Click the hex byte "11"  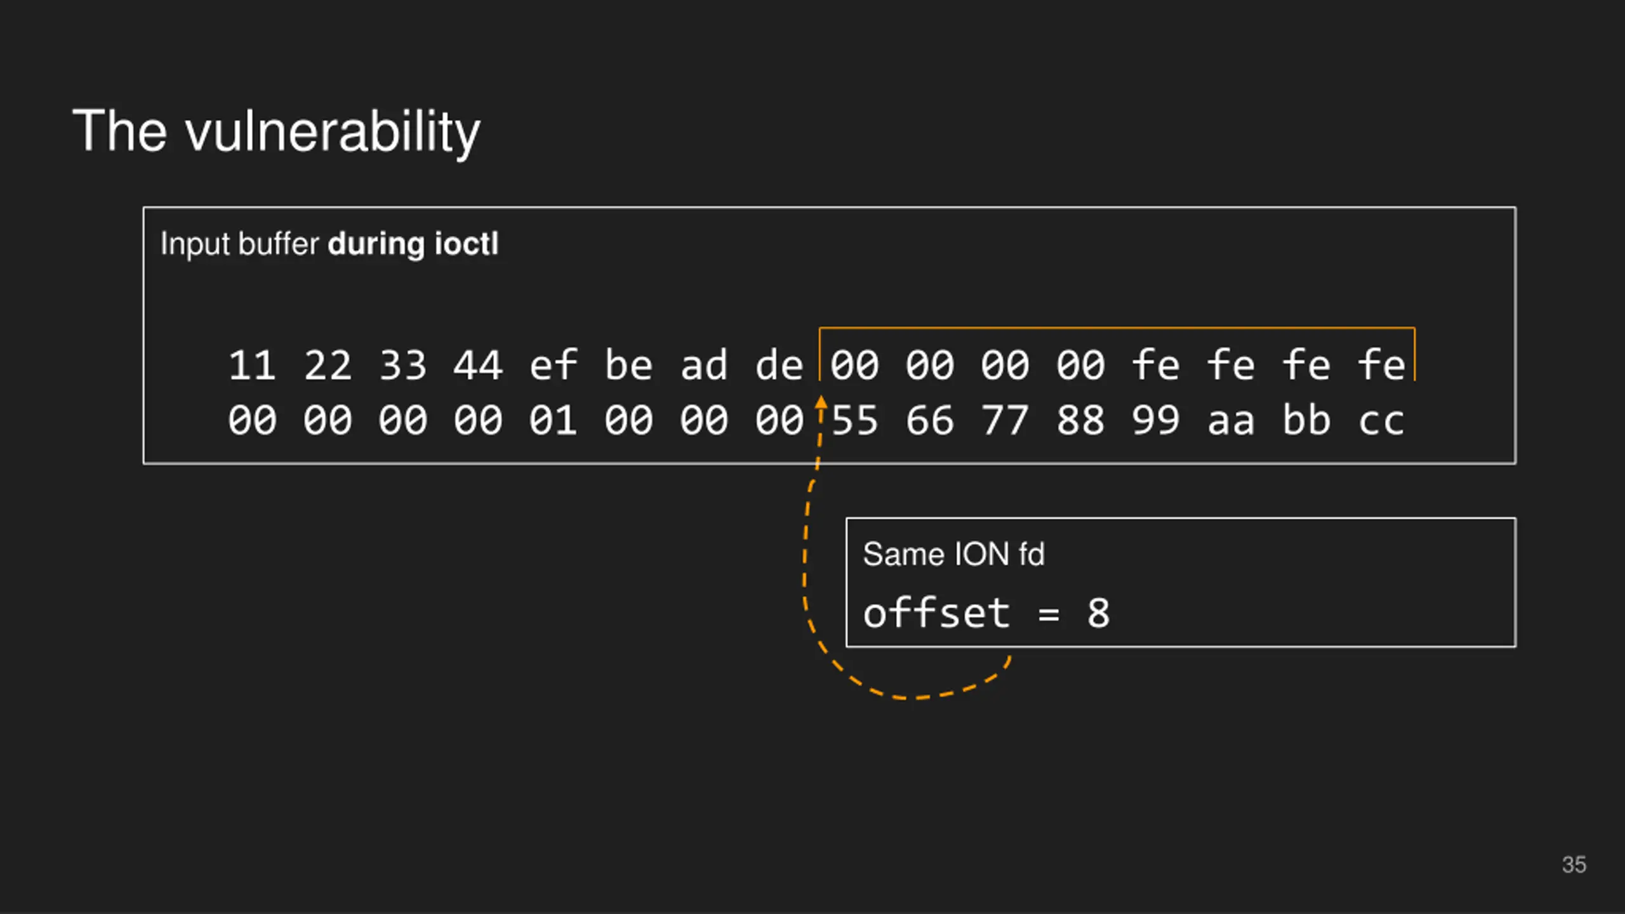click(x=252, y=366)
